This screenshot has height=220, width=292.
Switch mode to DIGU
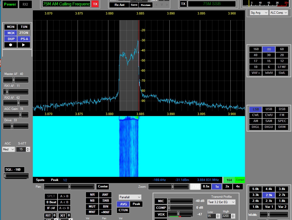269,127
